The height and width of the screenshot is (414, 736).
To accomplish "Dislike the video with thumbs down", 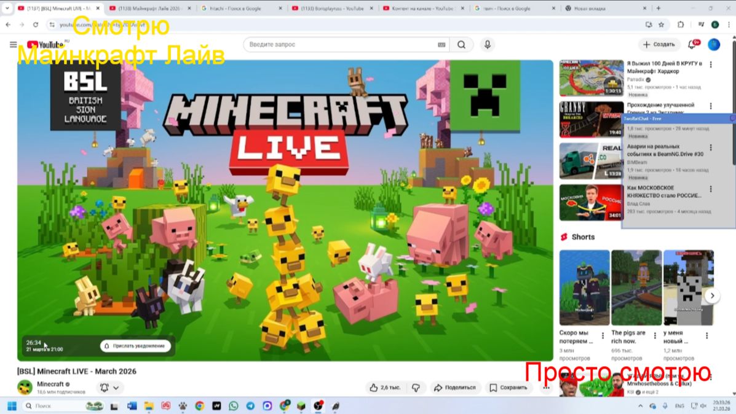I will 416,388.
